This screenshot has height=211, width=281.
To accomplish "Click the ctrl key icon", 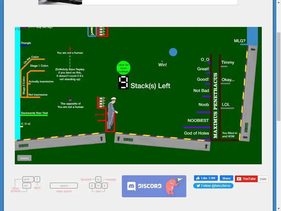I will pos(27,185).
